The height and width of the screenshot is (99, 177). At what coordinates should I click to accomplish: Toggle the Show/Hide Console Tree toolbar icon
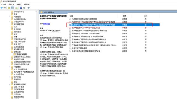(x=12, y=8)
